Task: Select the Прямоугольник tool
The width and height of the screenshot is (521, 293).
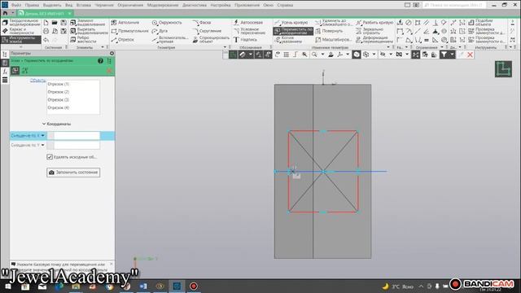Action: point(130,31)
